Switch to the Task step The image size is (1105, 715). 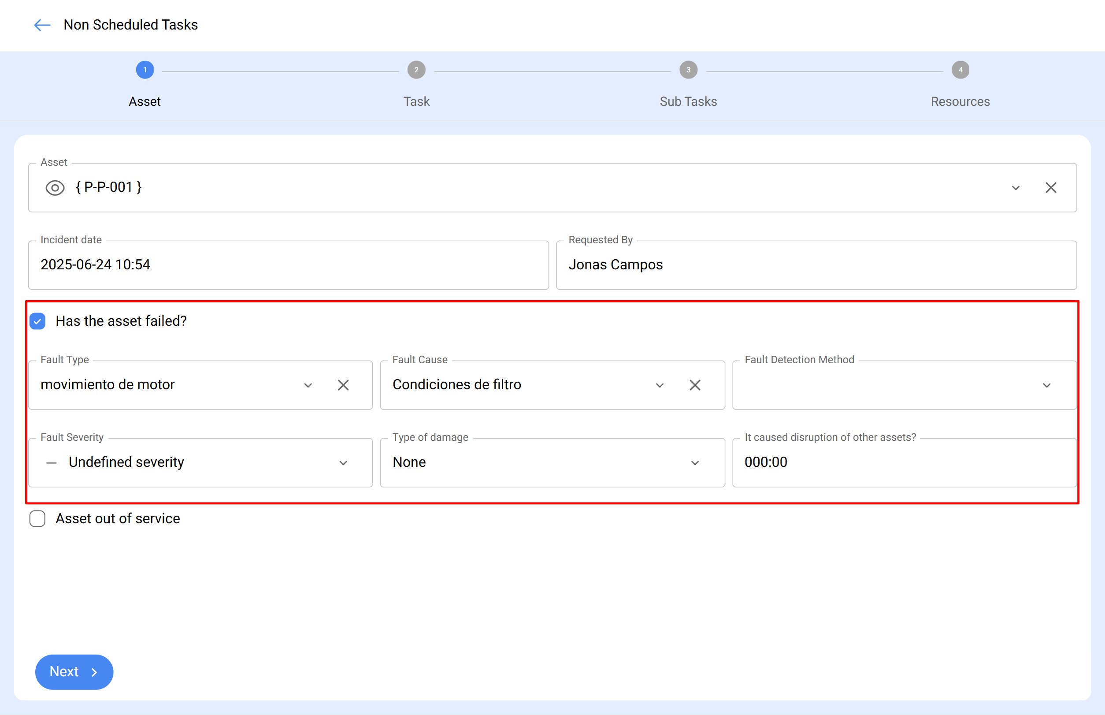[416, 101]
